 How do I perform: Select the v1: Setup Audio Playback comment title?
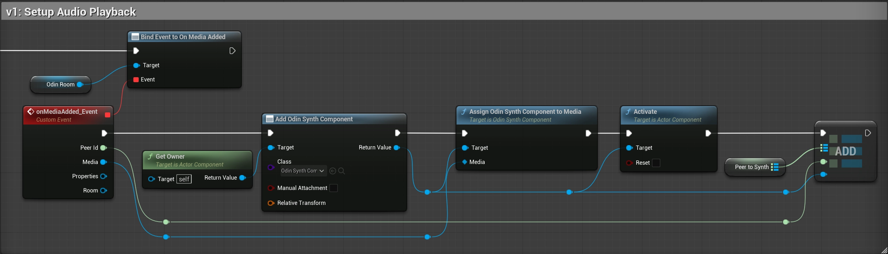click(71, 12)
